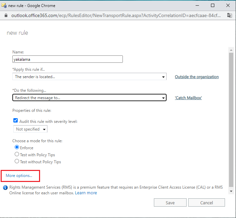Viewport: 236px width, 218px height.
Task: Select Test with Policy Tips mode
Action: [17, 154]
